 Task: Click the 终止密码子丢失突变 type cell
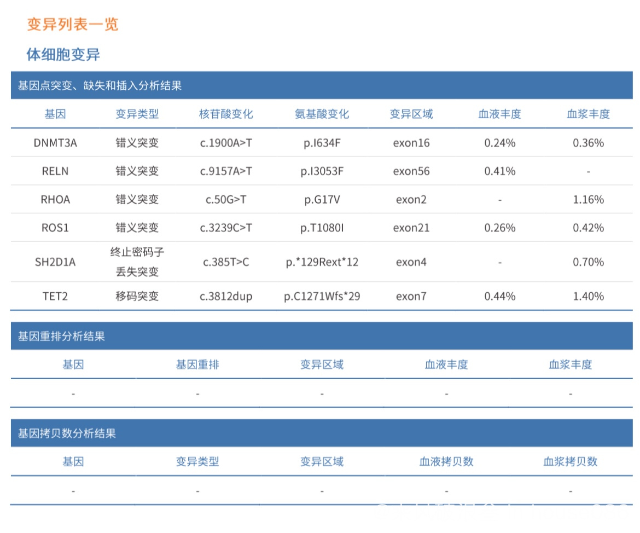pos(137,262)
